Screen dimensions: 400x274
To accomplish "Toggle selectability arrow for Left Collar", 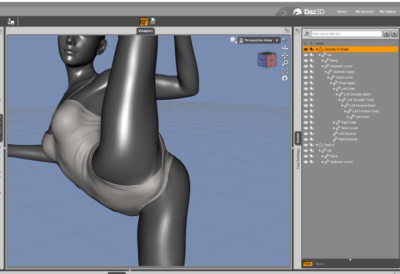I will coord(312,89).
